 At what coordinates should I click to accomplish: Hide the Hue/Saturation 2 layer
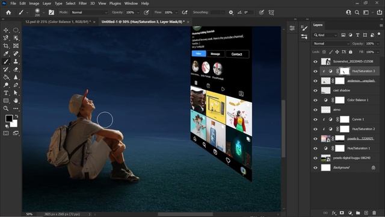click(315, 129)
